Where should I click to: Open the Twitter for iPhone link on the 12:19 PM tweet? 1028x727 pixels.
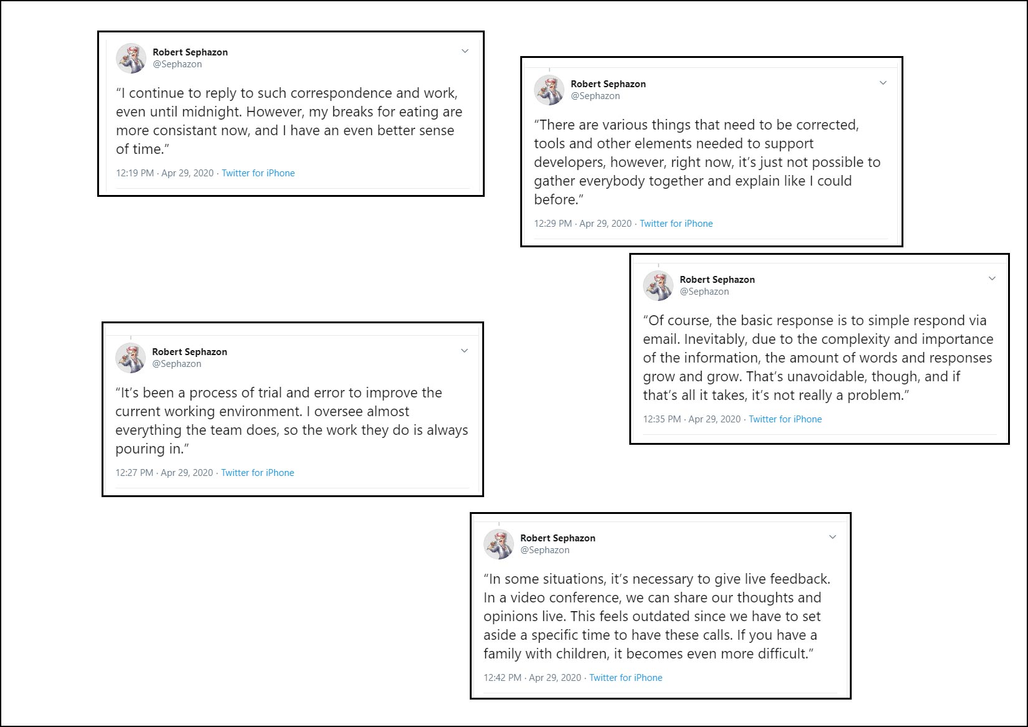click(258, 173)
